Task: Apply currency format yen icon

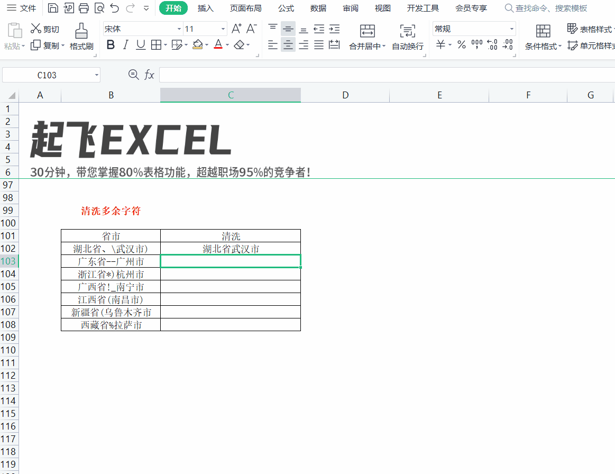Action: pyautogui.click(x=440, y=45)
